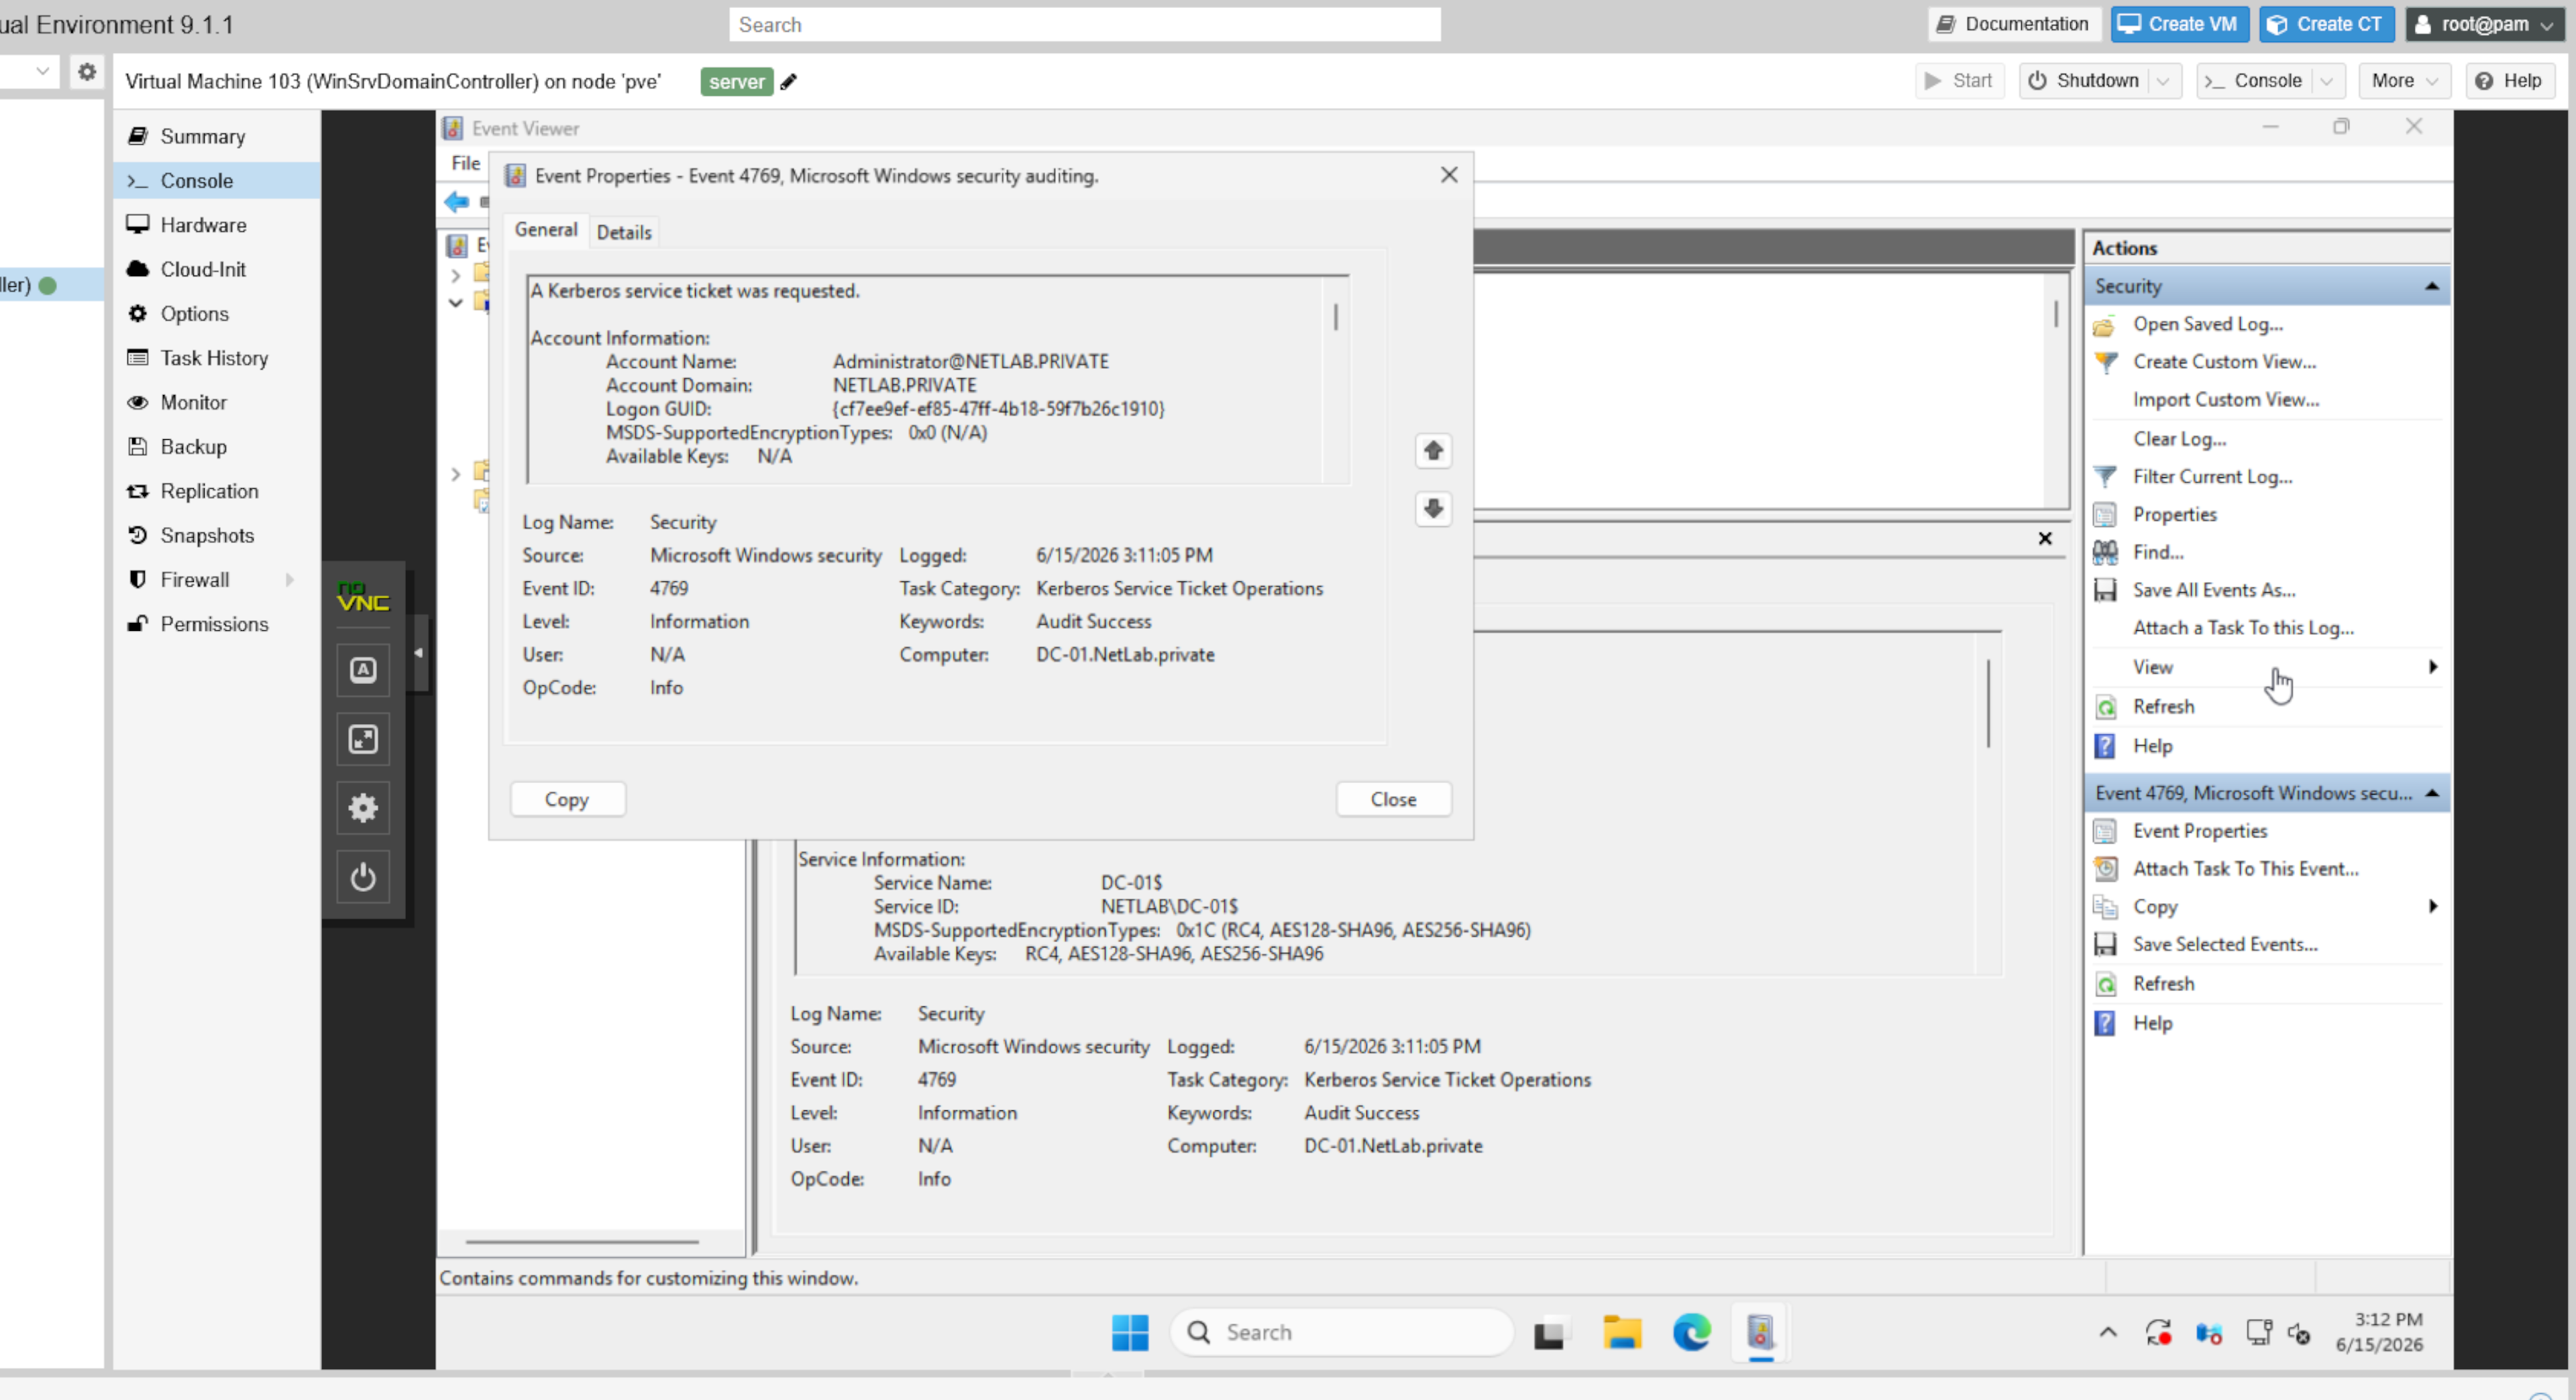Collapse the Security actions section
Viewport: 2576px width, 1400px height.
point(2432,287)
